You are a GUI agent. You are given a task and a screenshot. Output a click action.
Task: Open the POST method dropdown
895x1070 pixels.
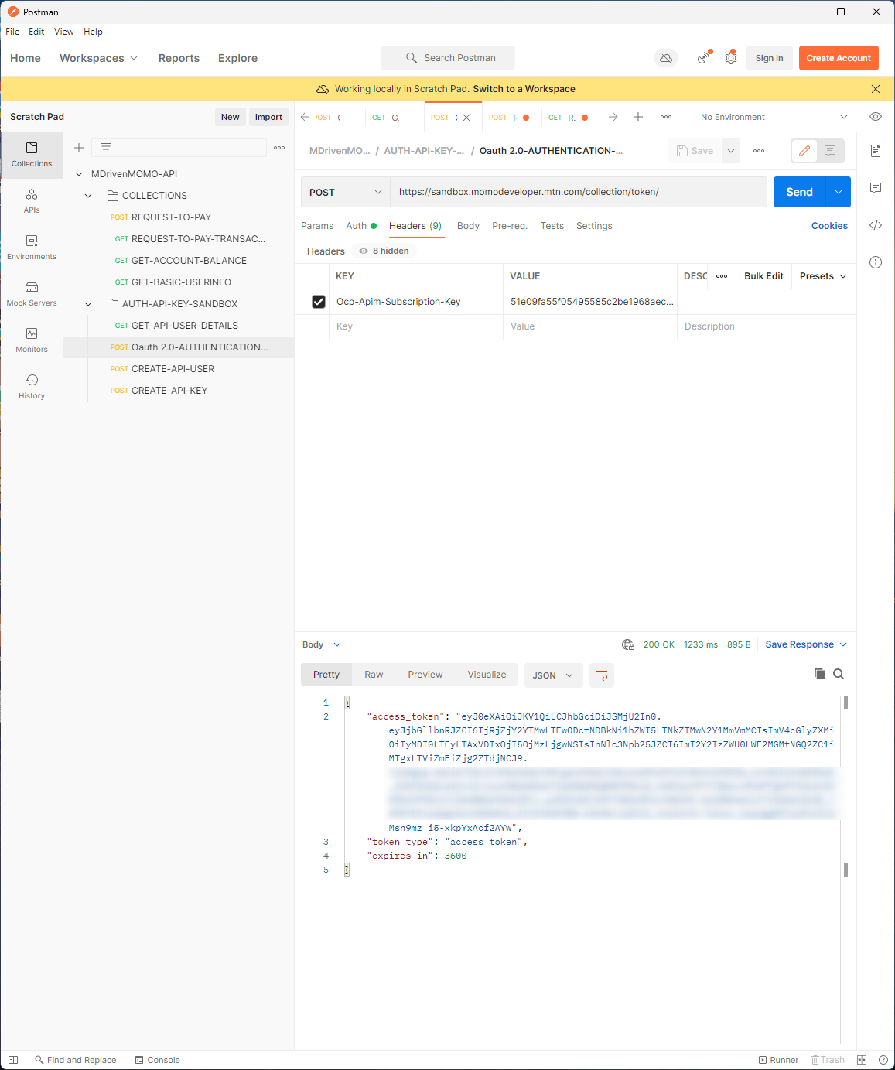pos(345,192)
